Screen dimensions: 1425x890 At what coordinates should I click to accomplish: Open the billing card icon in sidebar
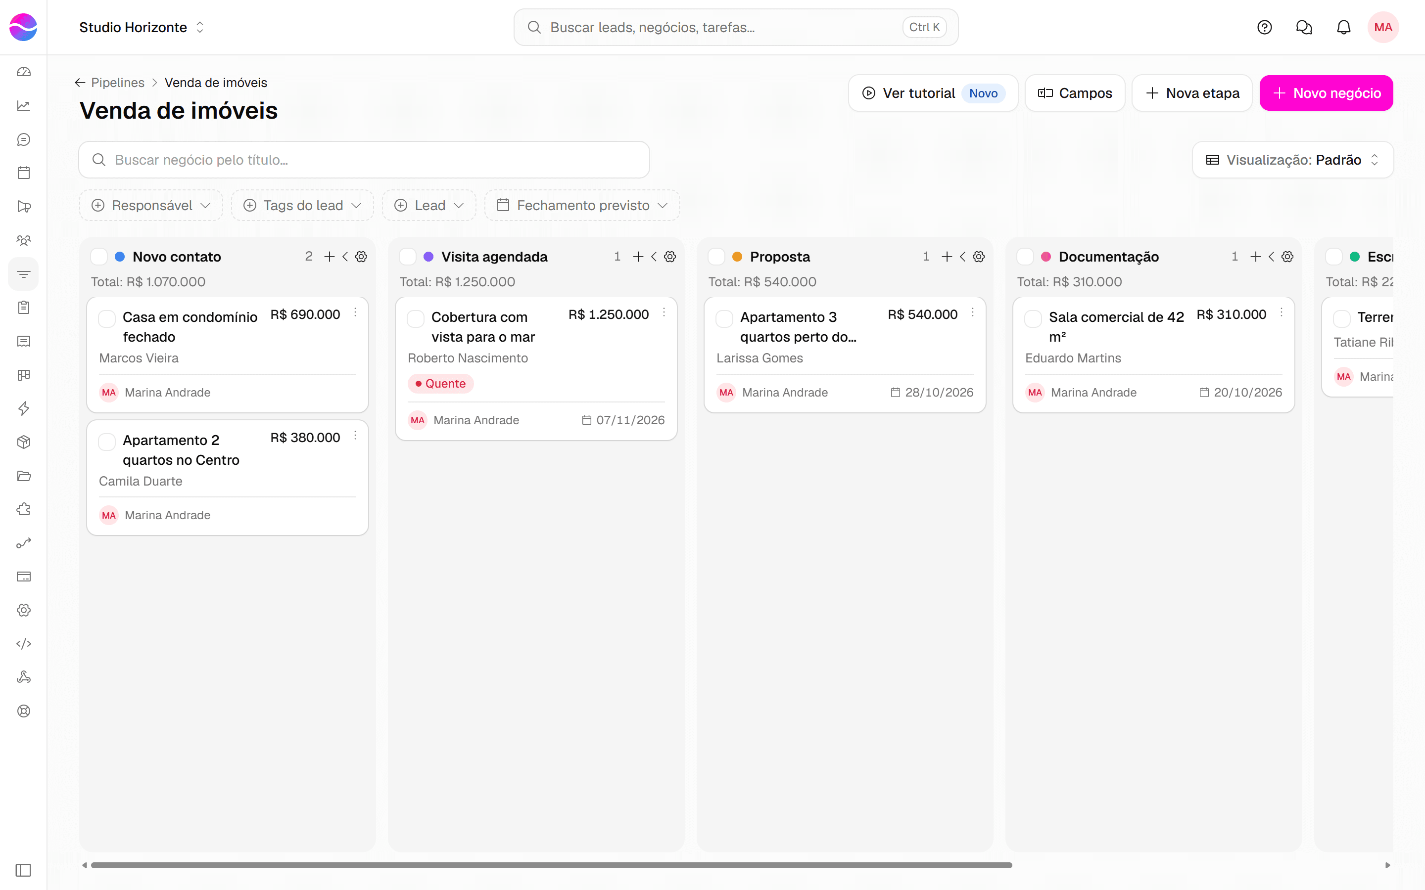(x=24, y=577)
